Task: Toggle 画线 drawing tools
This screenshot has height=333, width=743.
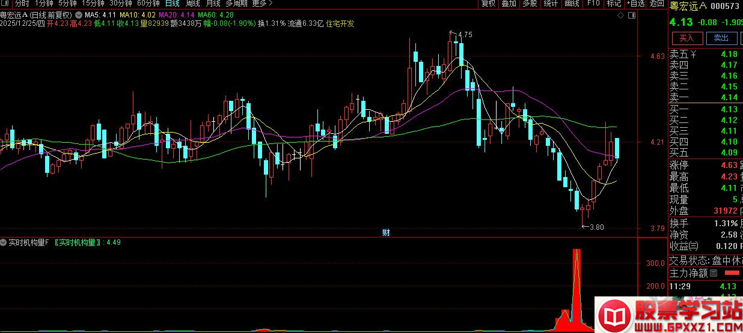Action: pyautogui.click(x=572, y=4)
